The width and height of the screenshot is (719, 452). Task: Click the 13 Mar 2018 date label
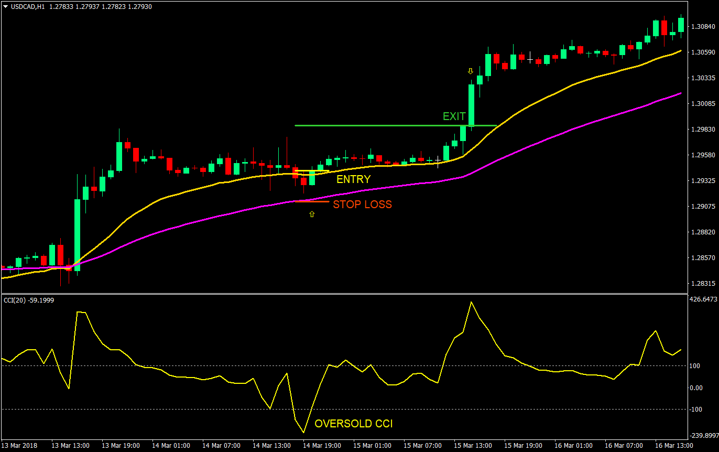18,446
